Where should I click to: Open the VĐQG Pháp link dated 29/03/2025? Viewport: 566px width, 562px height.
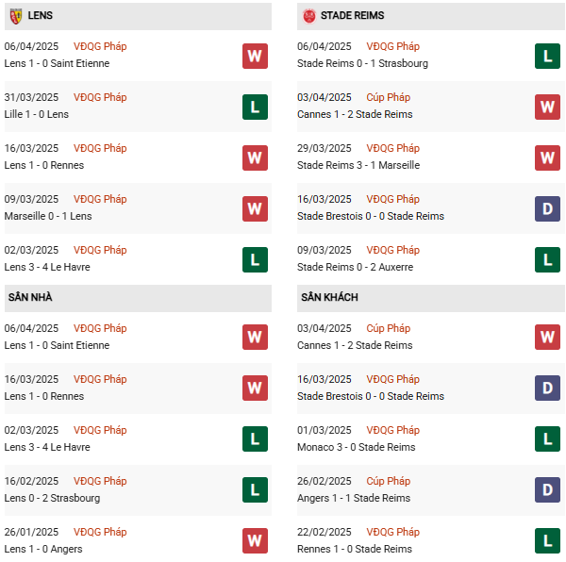[x=392, y=148]
